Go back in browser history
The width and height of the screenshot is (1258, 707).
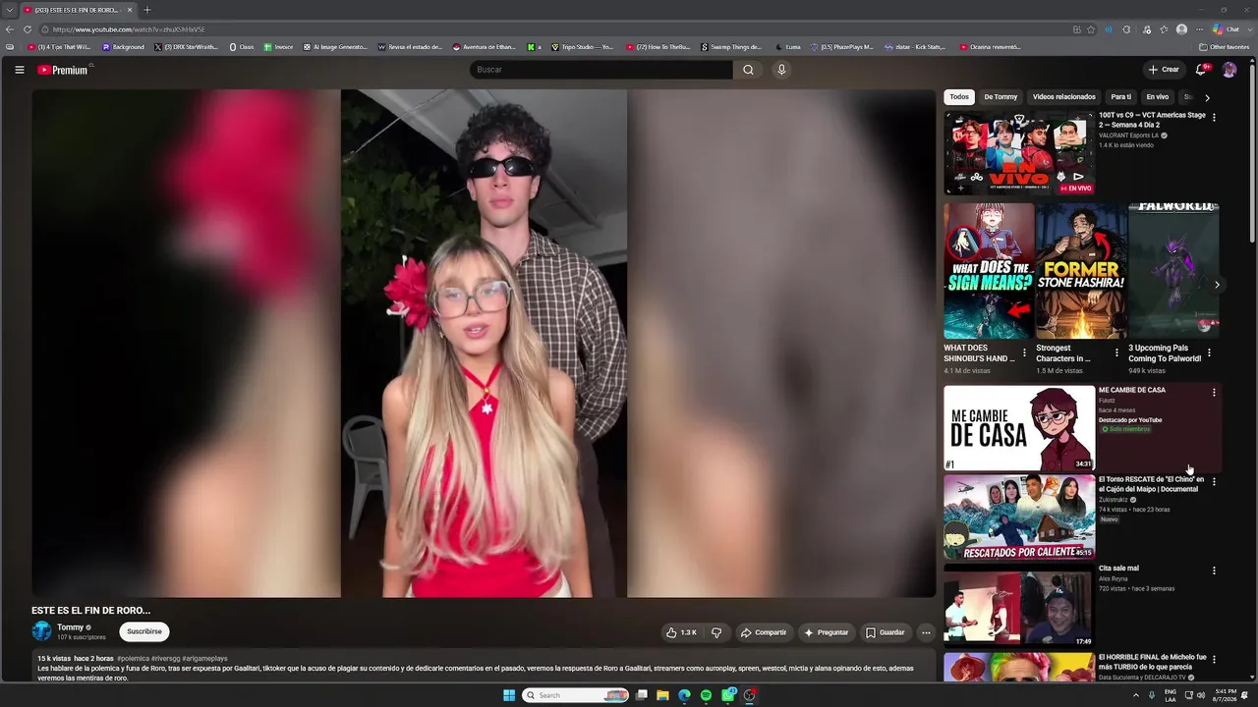(x=10, y=29)
